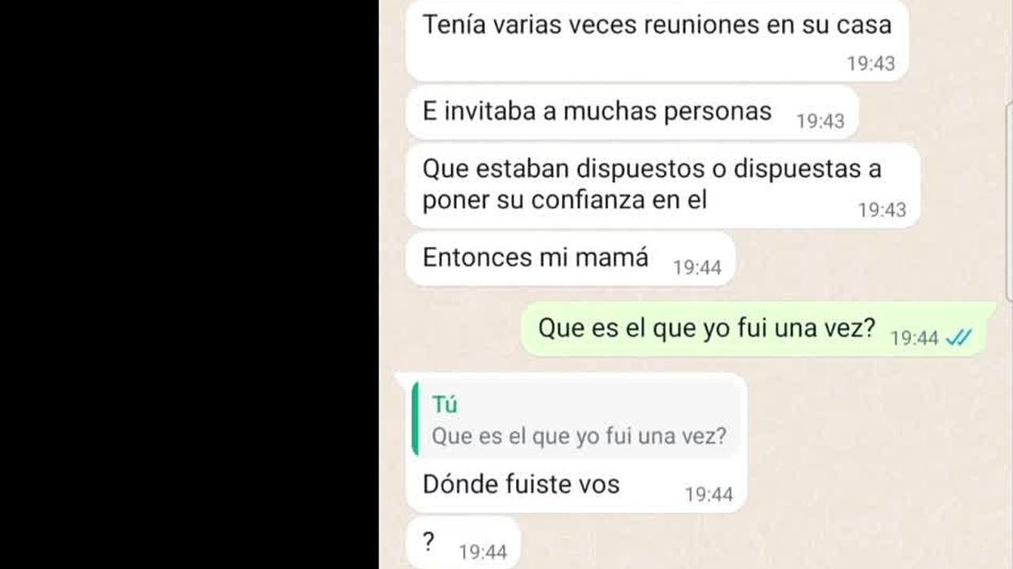Tap the 19:43 timestamp under 'poner su confianza en el'
Viewport: 1013px width, 569px height.
[x=882, y=210]
